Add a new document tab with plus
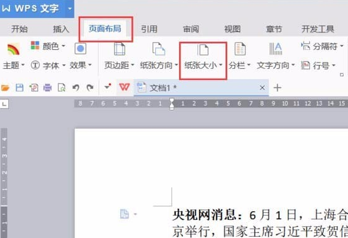This screenshot has height=238, width=348. tap(277, 88)
